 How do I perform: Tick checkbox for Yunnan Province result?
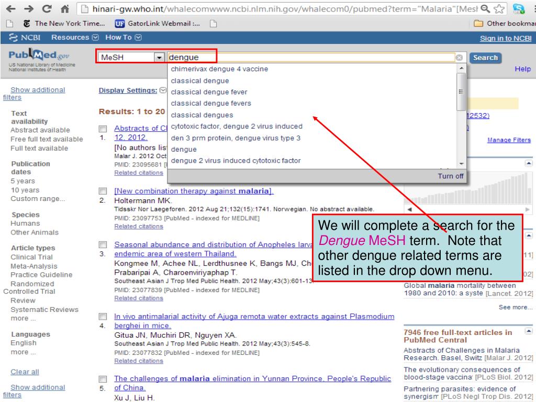click(x=103, y=379)
